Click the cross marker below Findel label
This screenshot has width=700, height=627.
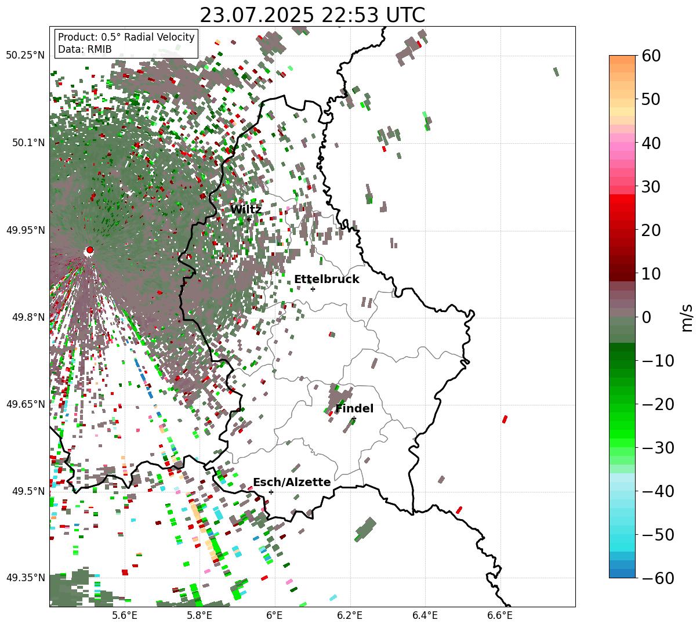[x=354, y=418]
